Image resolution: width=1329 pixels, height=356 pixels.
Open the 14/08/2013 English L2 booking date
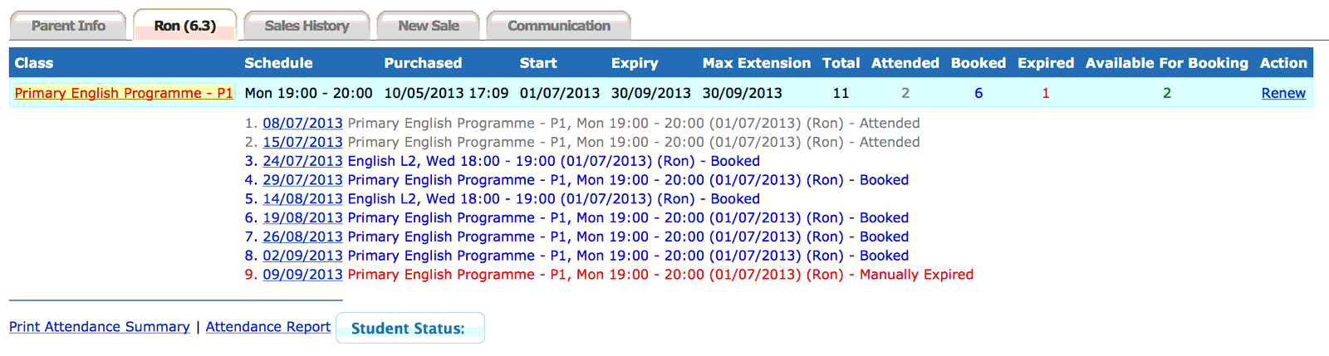click(x=302, y=199)
